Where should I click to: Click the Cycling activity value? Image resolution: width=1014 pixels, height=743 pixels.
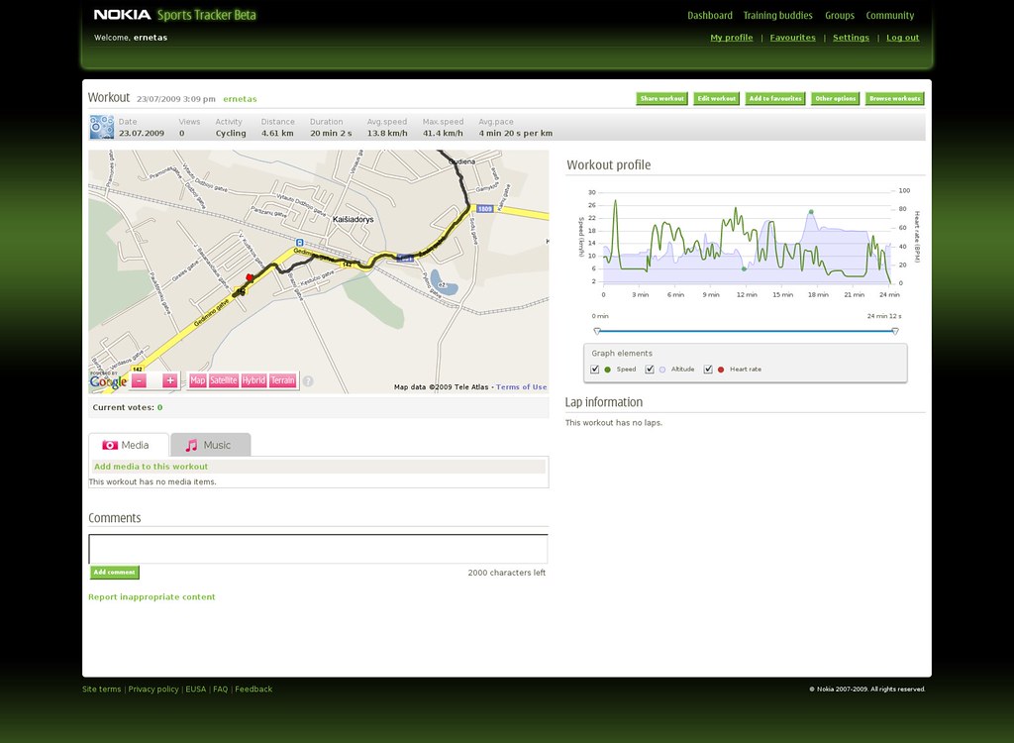coord(231,134)
